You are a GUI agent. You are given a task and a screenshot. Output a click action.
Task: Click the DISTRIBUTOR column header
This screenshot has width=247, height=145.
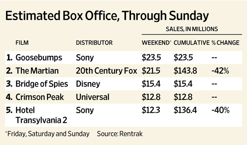(x=94, y=43)
